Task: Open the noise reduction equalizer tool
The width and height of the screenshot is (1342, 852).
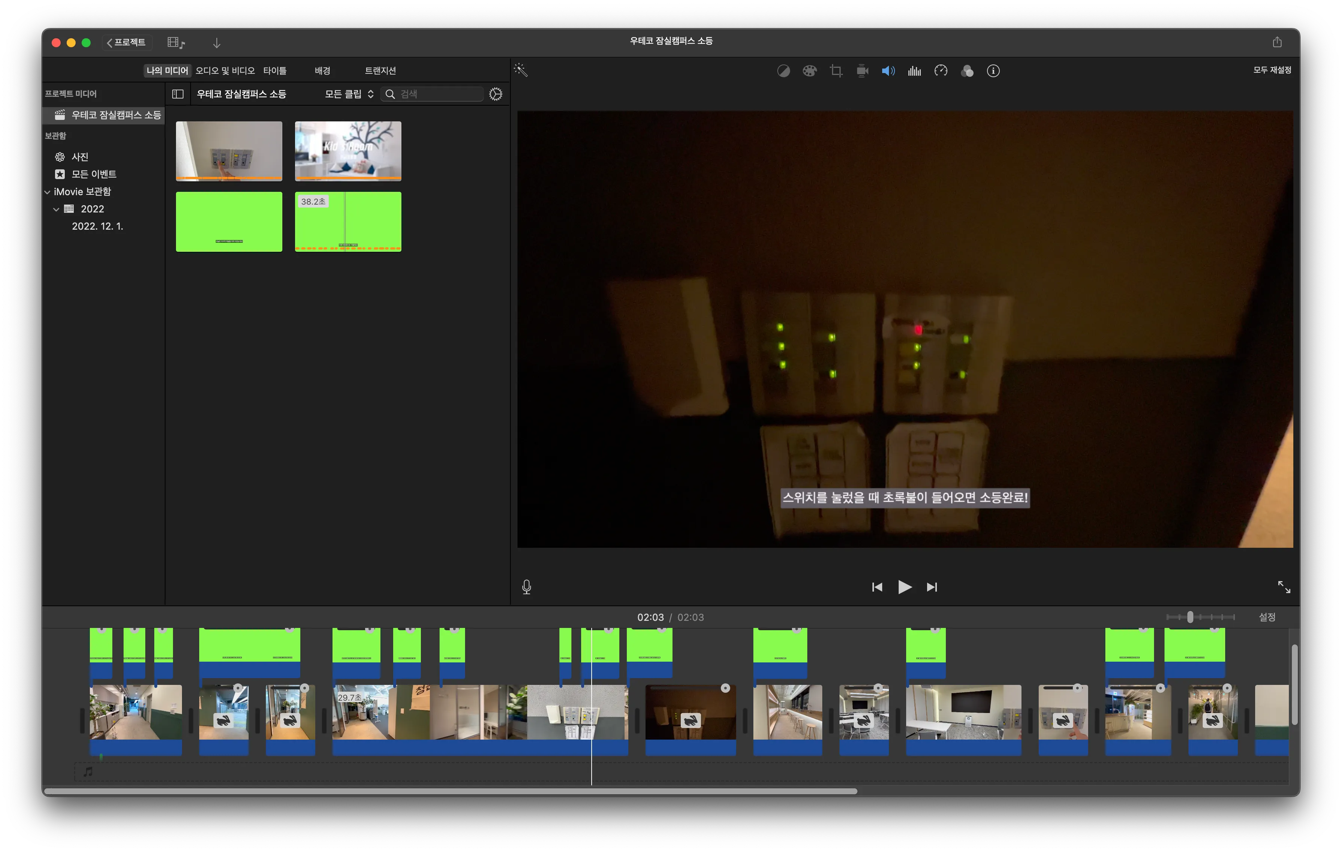Action: (x=914, y=71)
